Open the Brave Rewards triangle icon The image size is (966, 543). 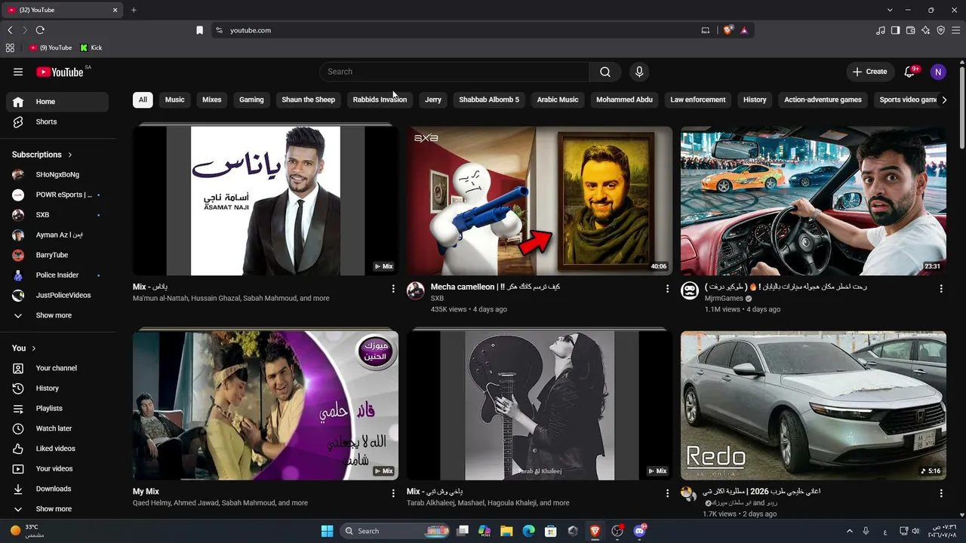pos(744,30)
